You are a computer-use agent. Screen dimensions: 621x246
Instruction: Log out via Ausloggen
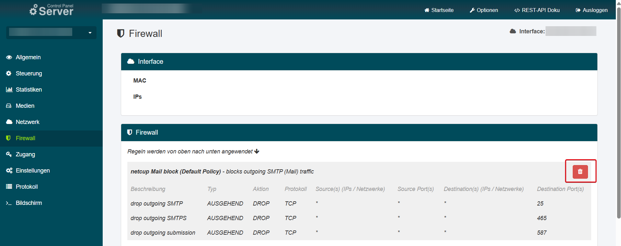[592, 10]
